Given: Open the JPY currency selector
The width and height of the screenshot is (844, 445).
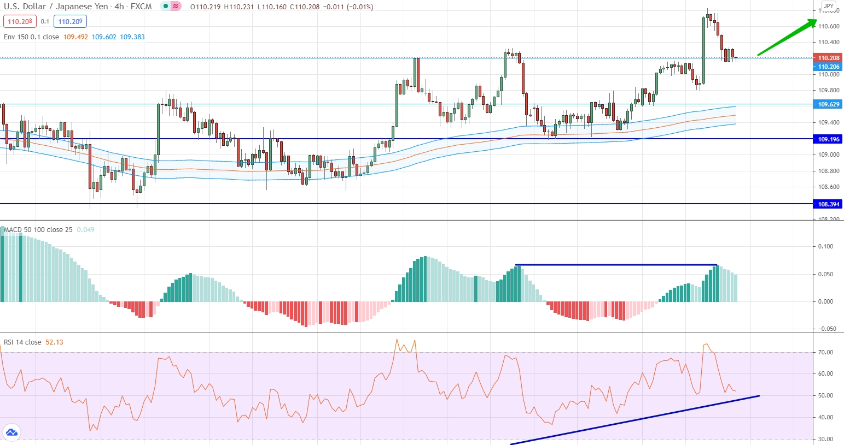Looking at the screenshot, I should click(829, 7).
